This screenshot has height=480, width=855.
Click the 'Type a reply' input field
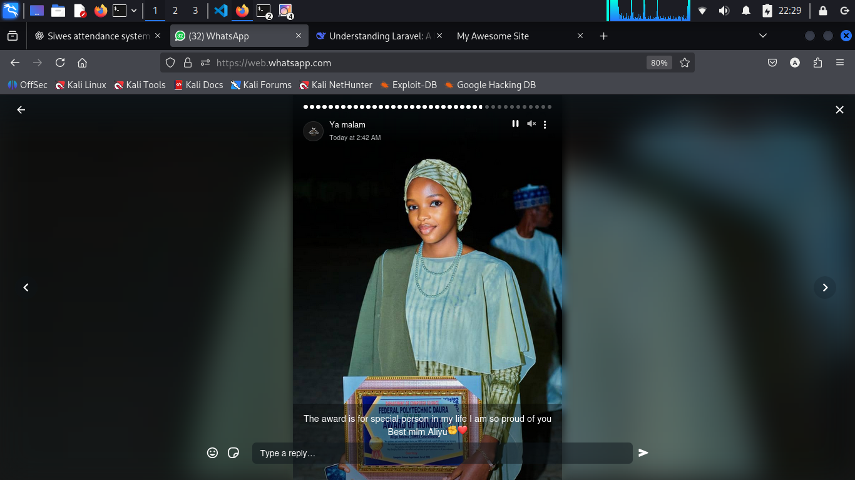pyautogui.click(x=441, y=453)
